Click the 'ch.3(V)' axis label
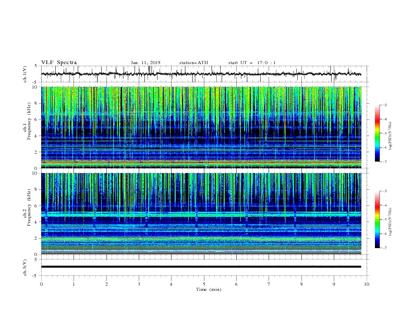Screen dimensions: 413x319 pos(25,267)
